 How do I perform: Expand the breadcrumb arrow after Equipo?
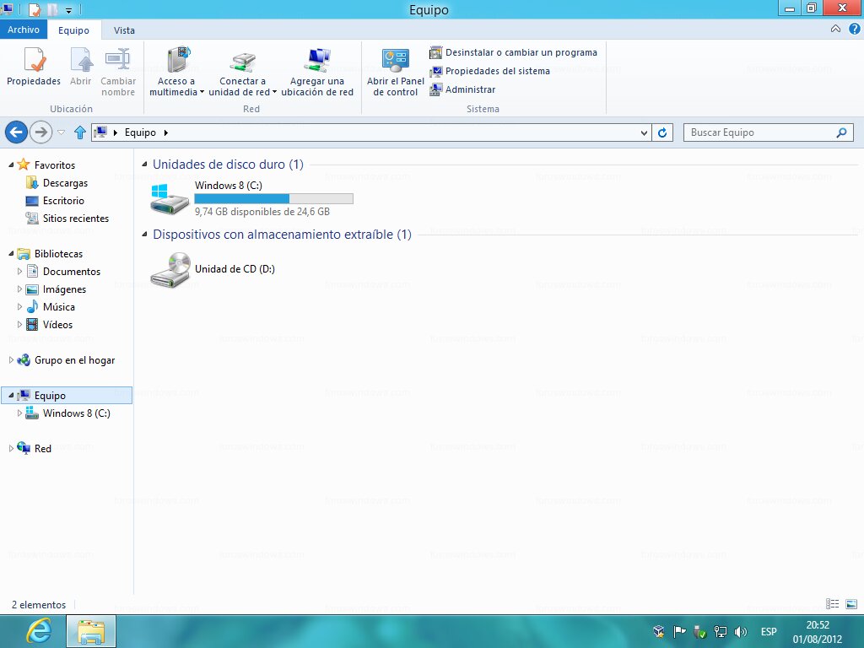[166, 132]
